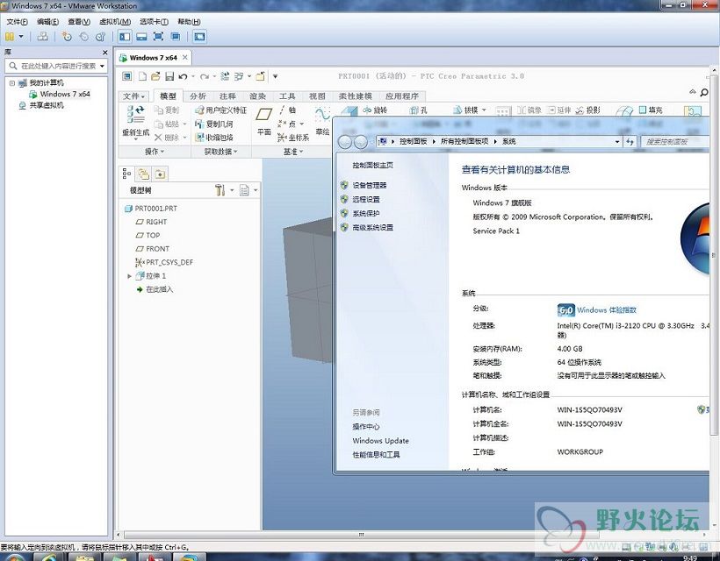Toggle the VMware console view icon

coord(199,36)
